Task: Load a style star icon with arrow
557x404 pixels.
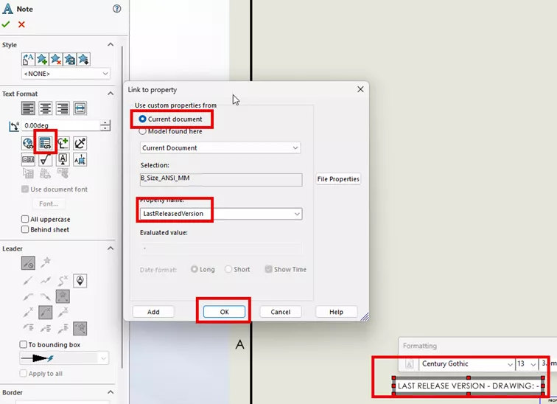Action: pyautogui.click(x=83, y=59)
